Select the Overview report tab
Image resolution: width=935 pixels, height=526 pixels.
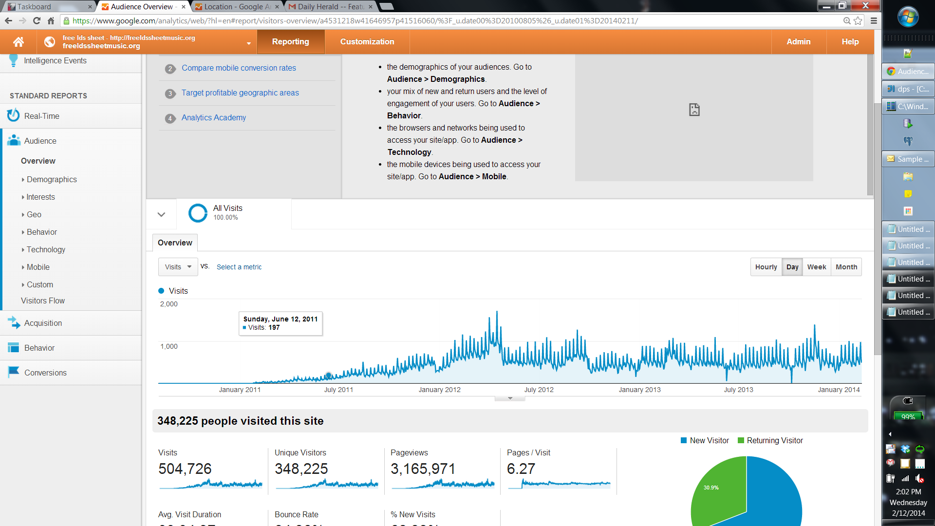tap(175, 243)
